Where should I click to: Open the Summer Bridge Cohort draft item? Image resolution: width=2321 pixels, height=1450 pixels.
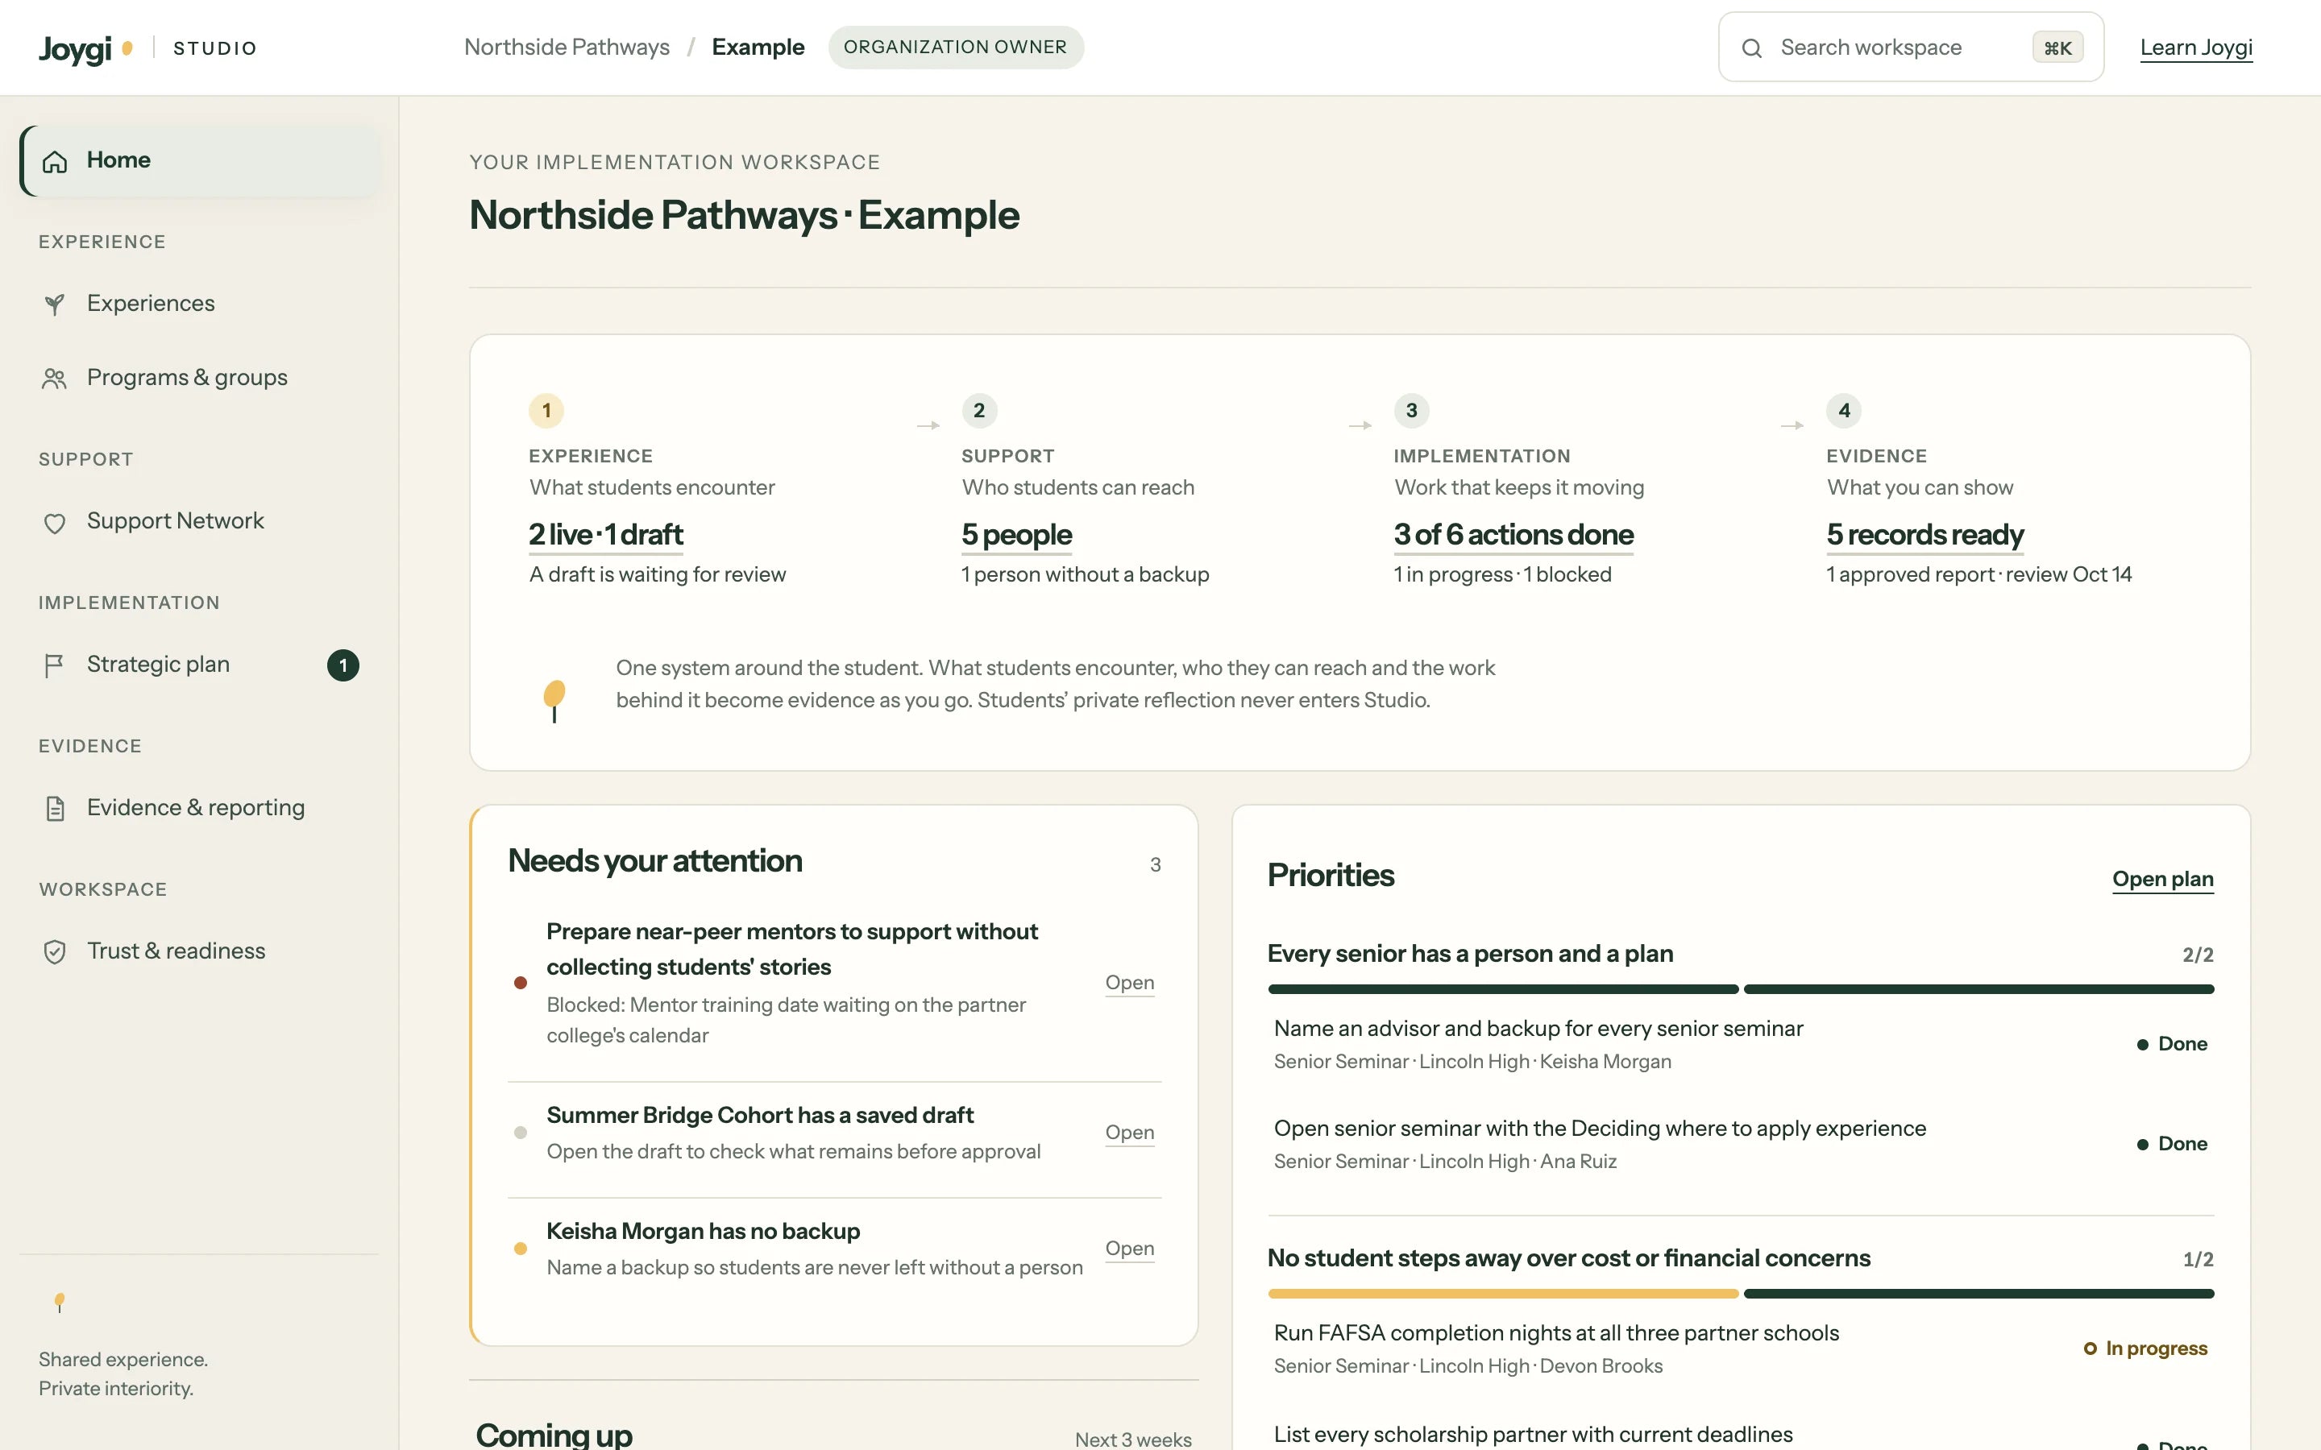[834, 1133]
